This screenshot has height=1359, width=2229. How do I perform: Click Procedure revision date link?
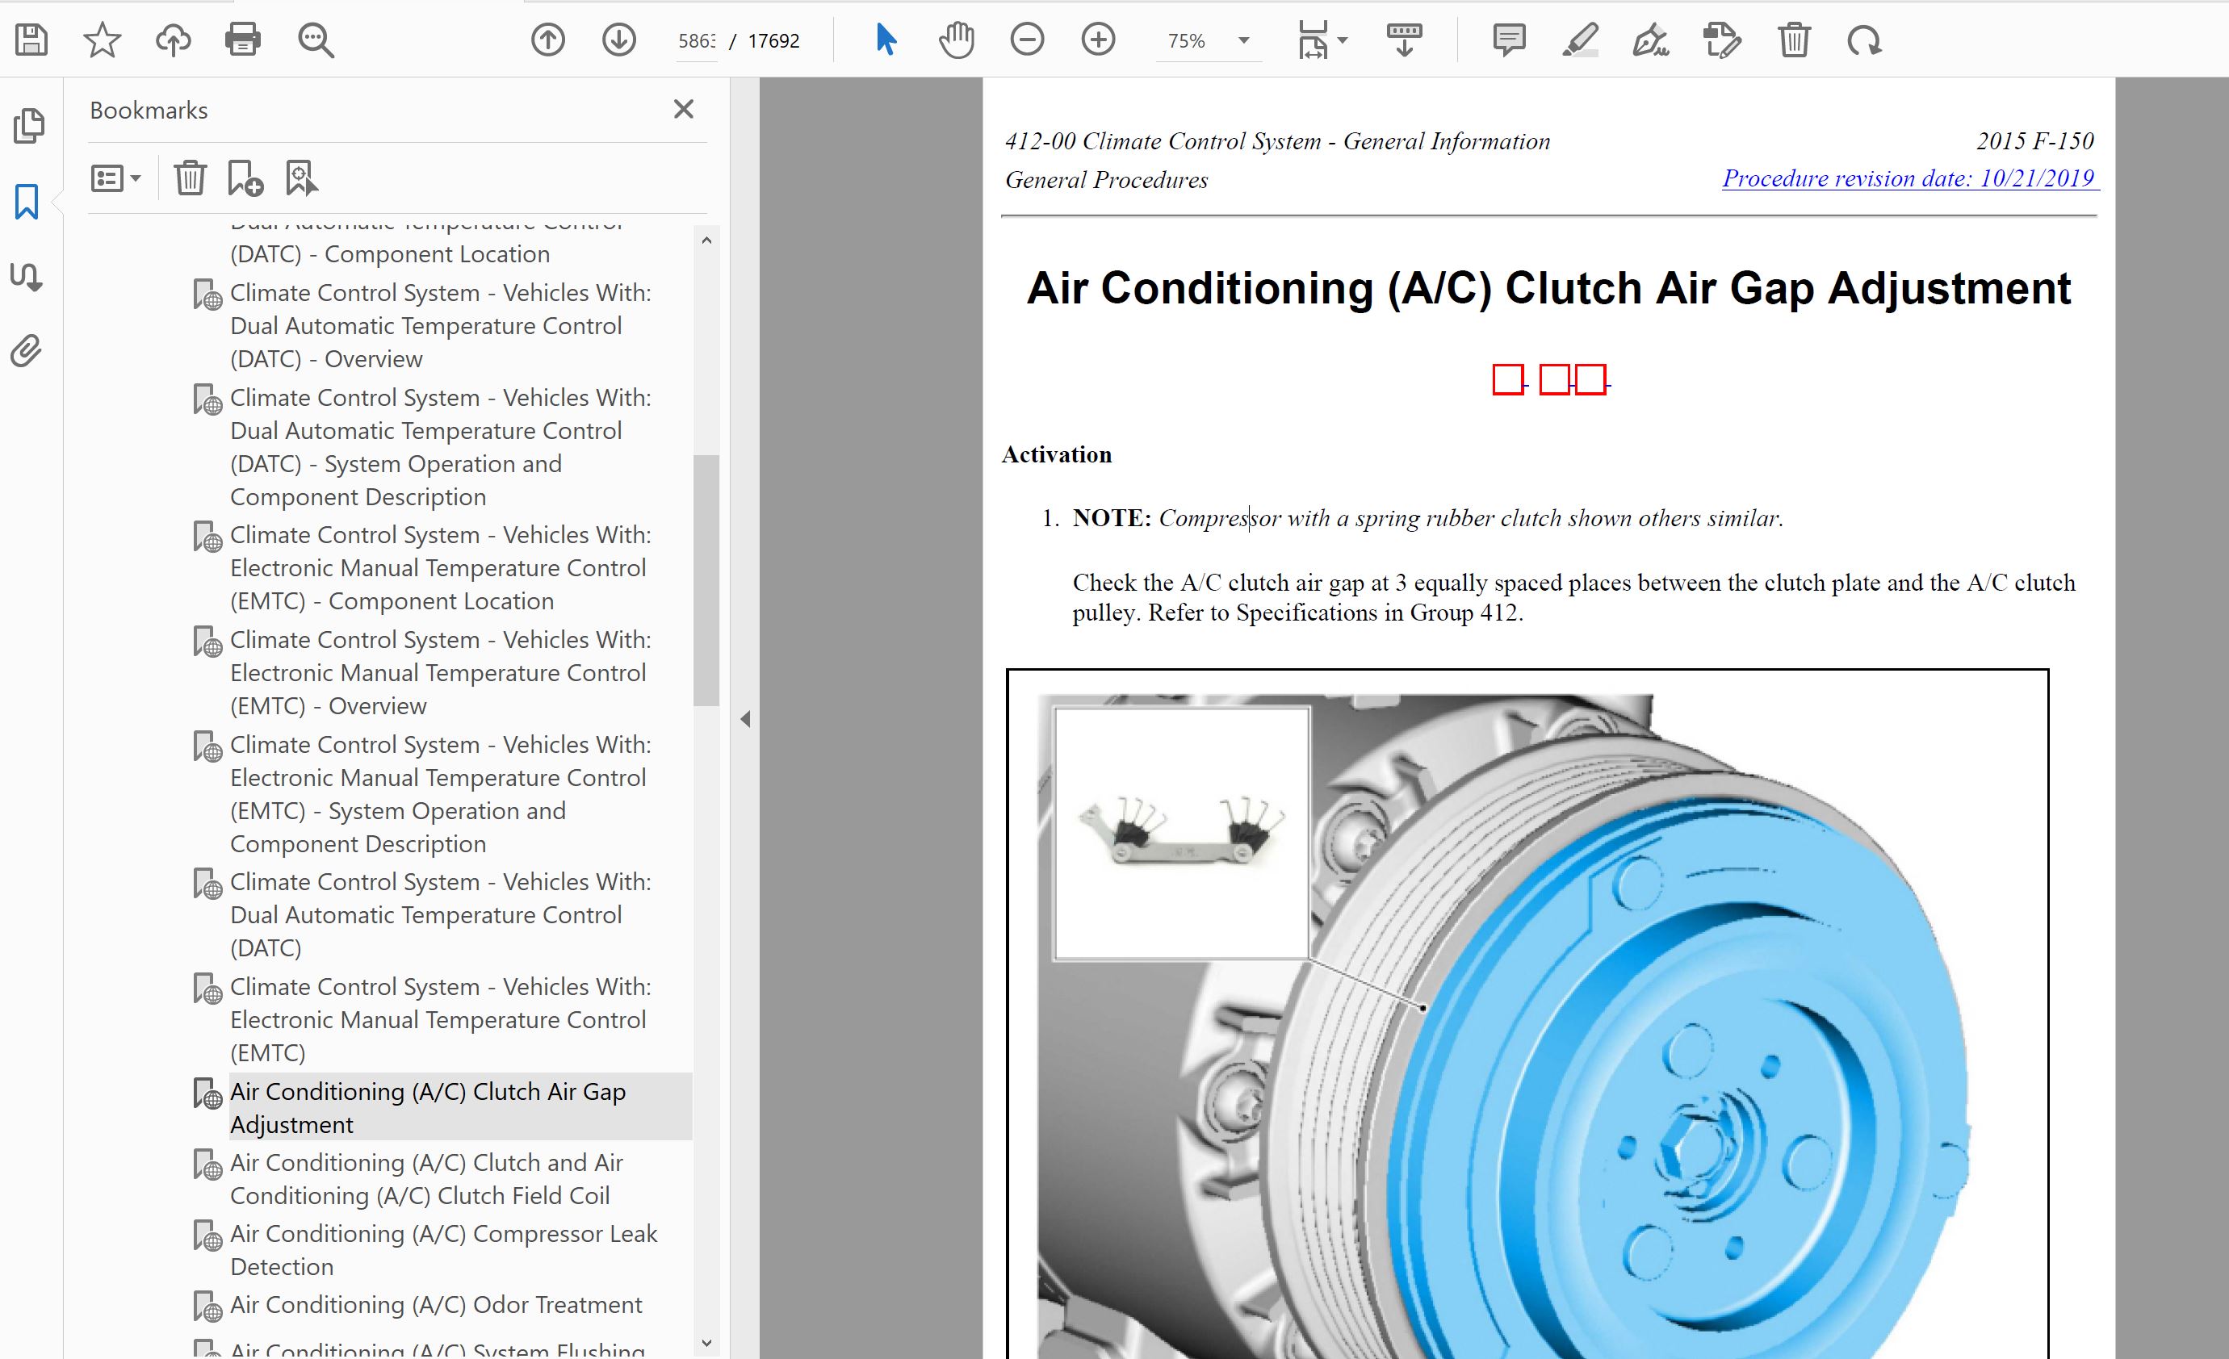(x=1908, y=178)
